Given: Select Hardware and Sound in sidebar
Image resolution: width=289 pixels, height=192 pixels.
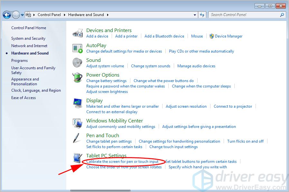Looking at the screenshot, I should click(30, 53).
